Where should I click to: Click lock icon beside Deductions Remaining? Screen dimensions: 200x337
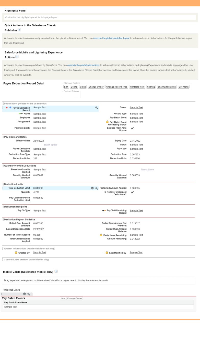pyautogui.click(x=101, y=235)
